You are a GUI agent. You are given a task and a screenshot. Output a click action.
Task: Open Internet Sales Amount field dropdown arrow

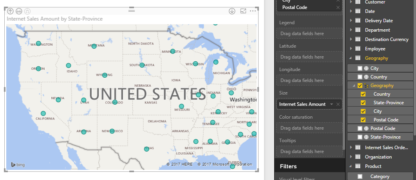[331, 104]
